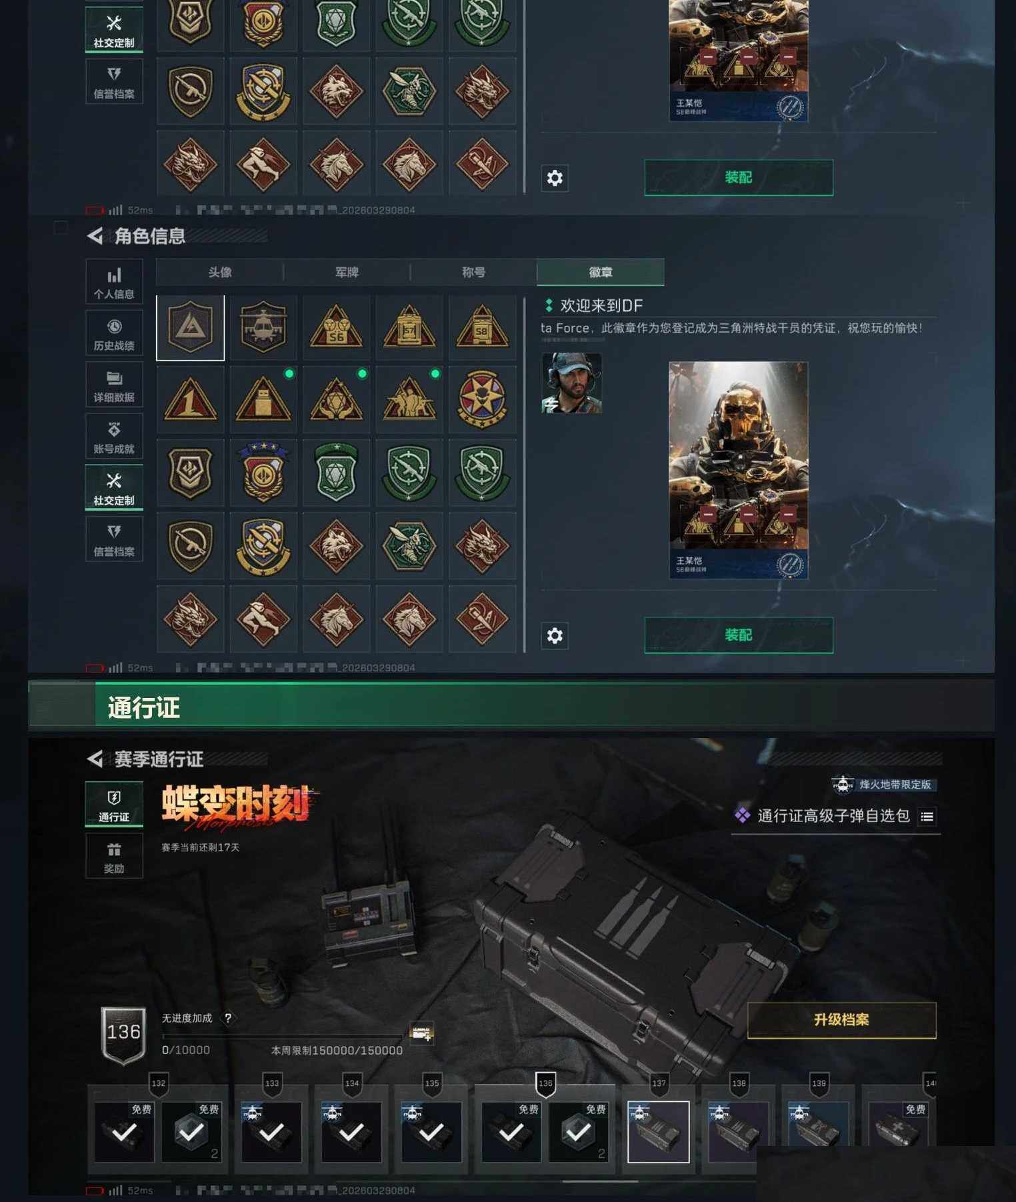Select the red triangle badge with number 1
The image size is (1016, 1202).
190,400
